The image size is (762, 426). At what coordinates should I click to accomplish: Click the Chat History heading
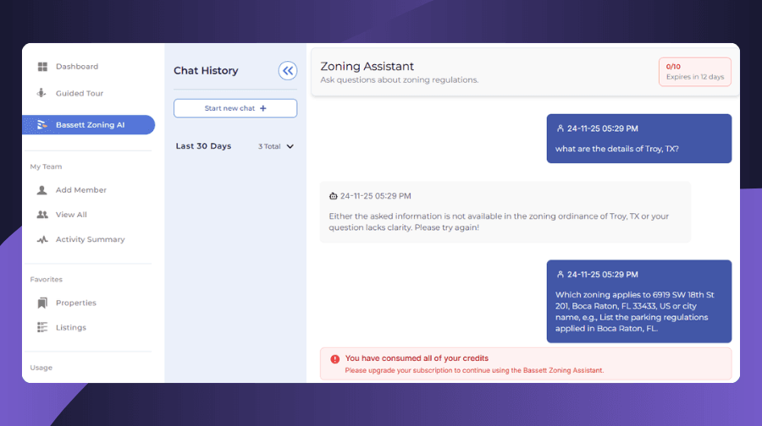point(206,70)
